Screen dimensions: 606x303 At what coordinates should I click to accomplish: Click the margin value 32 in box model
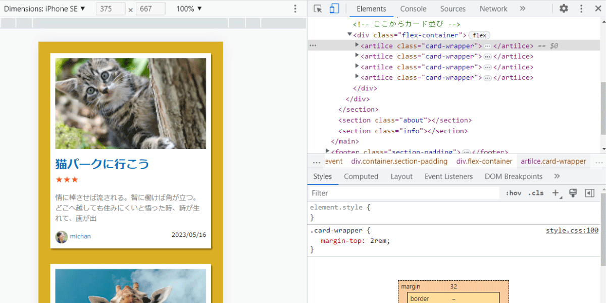(453, 286)
